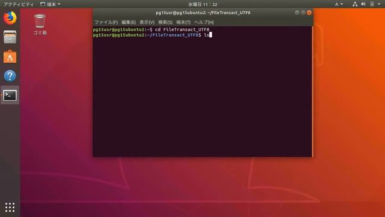Open the battery/power indicator icon
The width and height of the screenshot is (385, 217).
372,4
